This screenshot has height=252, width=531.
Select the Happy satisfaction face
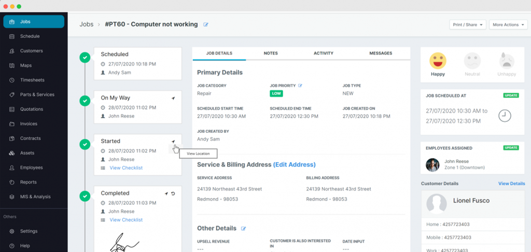pyautogui.click(x=438, y=62)
